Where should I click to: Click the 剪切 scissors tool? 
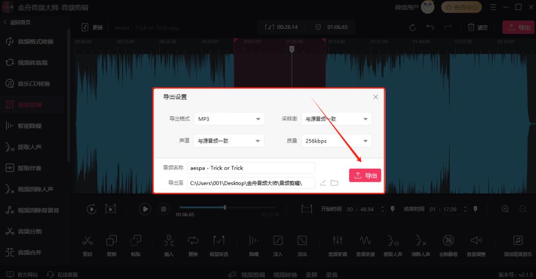click(87, 246)
